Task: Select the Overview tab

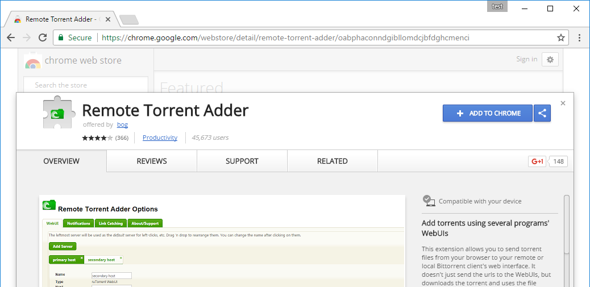Action: [61, 161]
